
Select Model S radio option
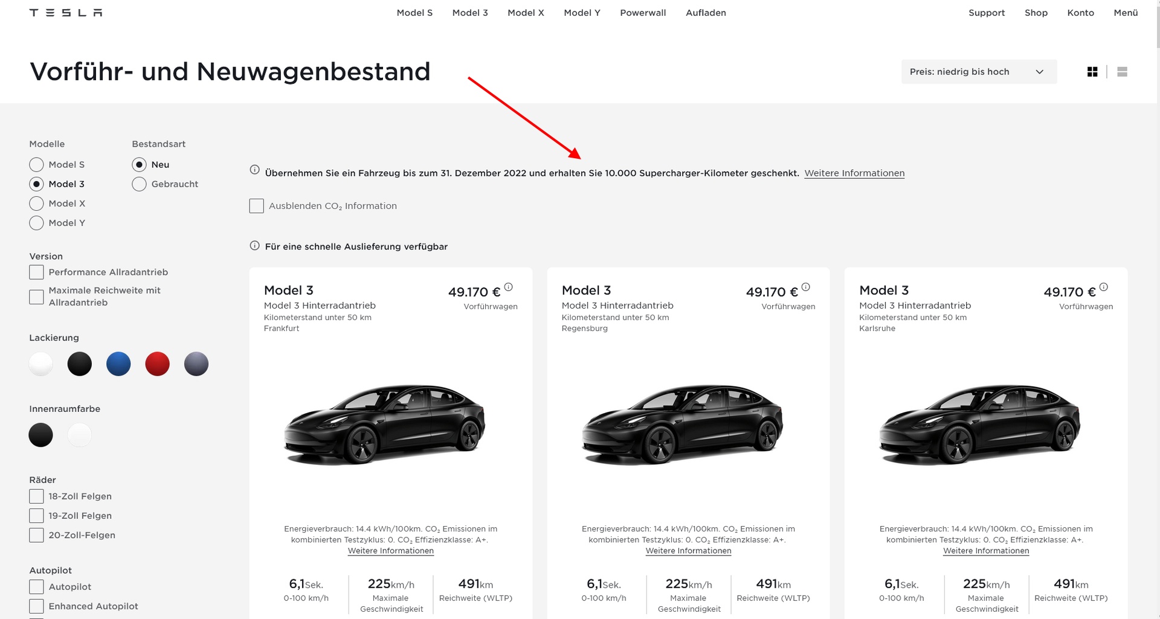pyautogui.click(x=36, y=165)
